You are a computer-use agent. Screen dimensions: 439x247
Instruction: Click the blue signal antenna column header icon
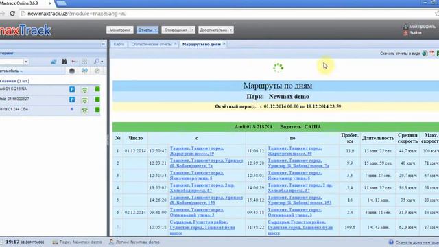84,71
